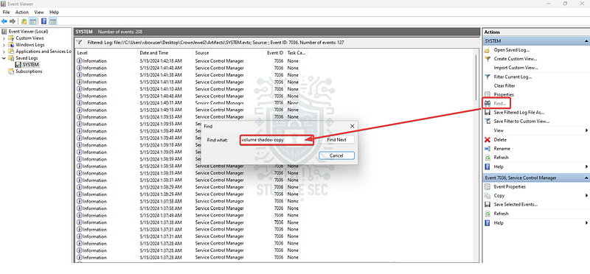The width and height of the screenshot is (590, 274).
Task: Select the Windows Logs folder
Action: coord(29,45)
